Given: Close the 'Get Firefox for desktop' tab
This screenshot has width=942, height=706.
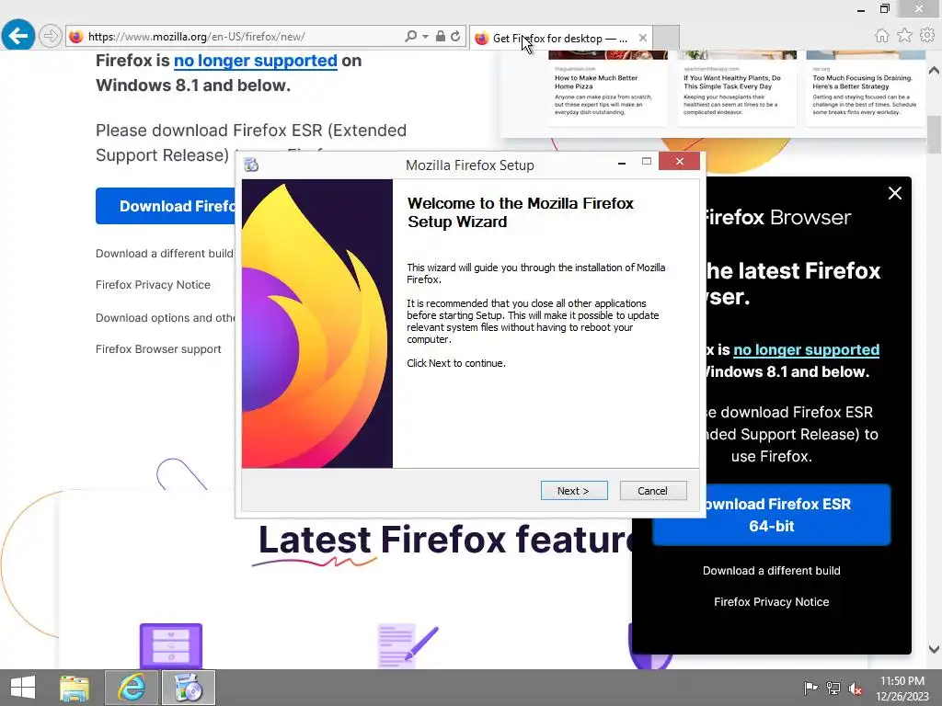Looking at the screenshot, I should pos(643,38).
